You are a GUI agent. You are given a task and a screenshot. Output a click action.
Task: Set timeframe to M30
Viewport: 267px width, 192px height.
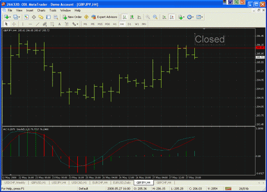[107, 24]
